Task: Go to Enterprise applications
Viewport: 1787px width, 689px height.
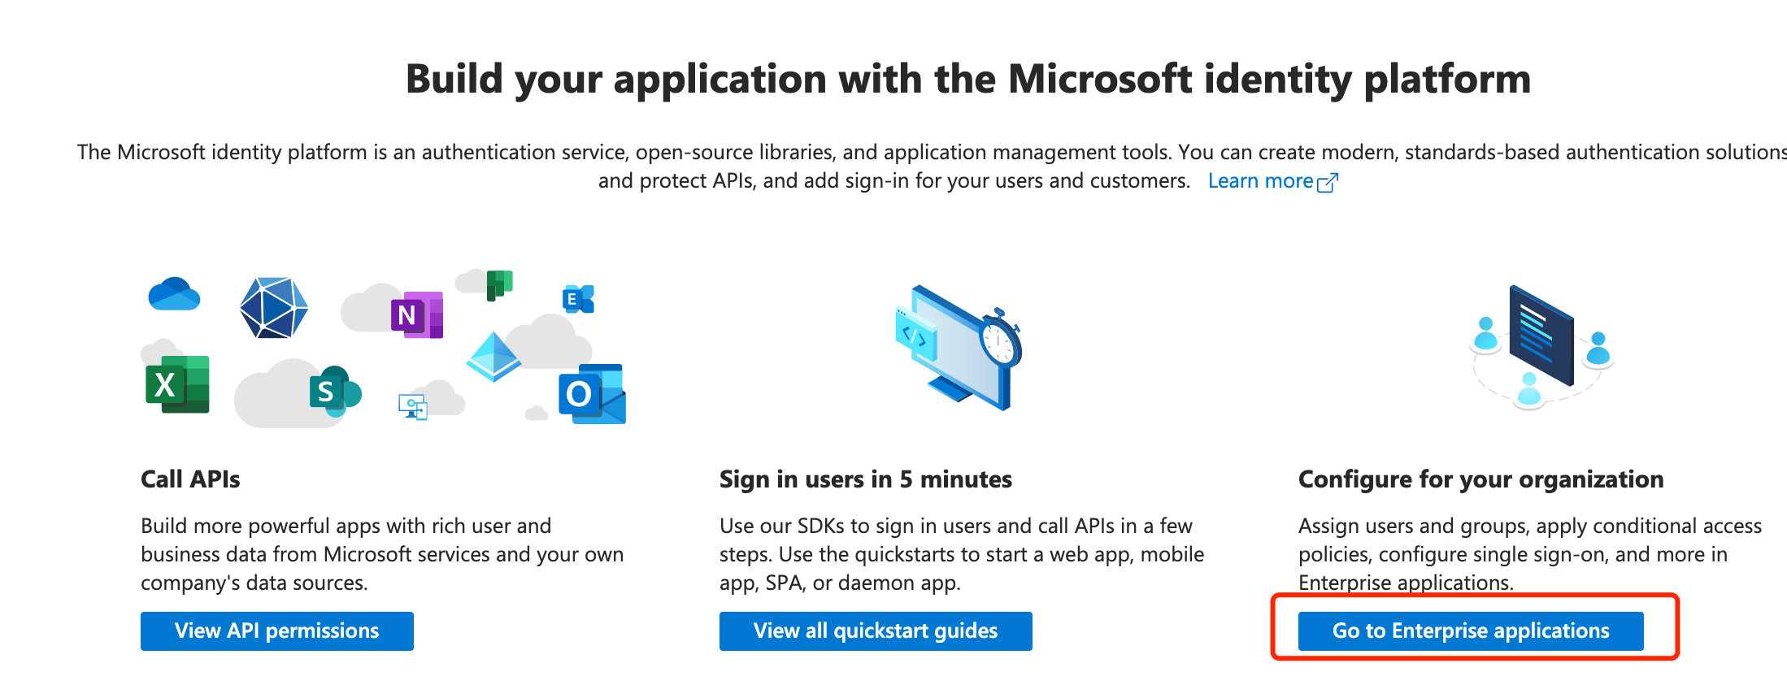Action: (1470, 631)
